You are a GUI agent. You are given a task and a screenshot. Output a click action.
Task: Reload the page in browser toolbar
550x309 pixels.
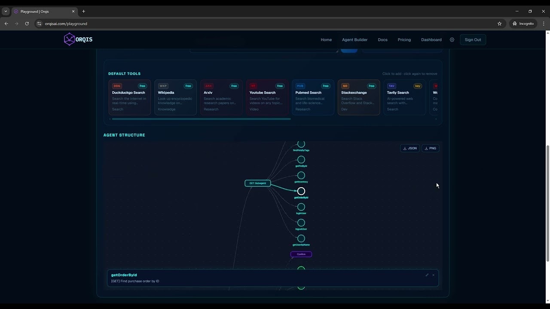27,24
